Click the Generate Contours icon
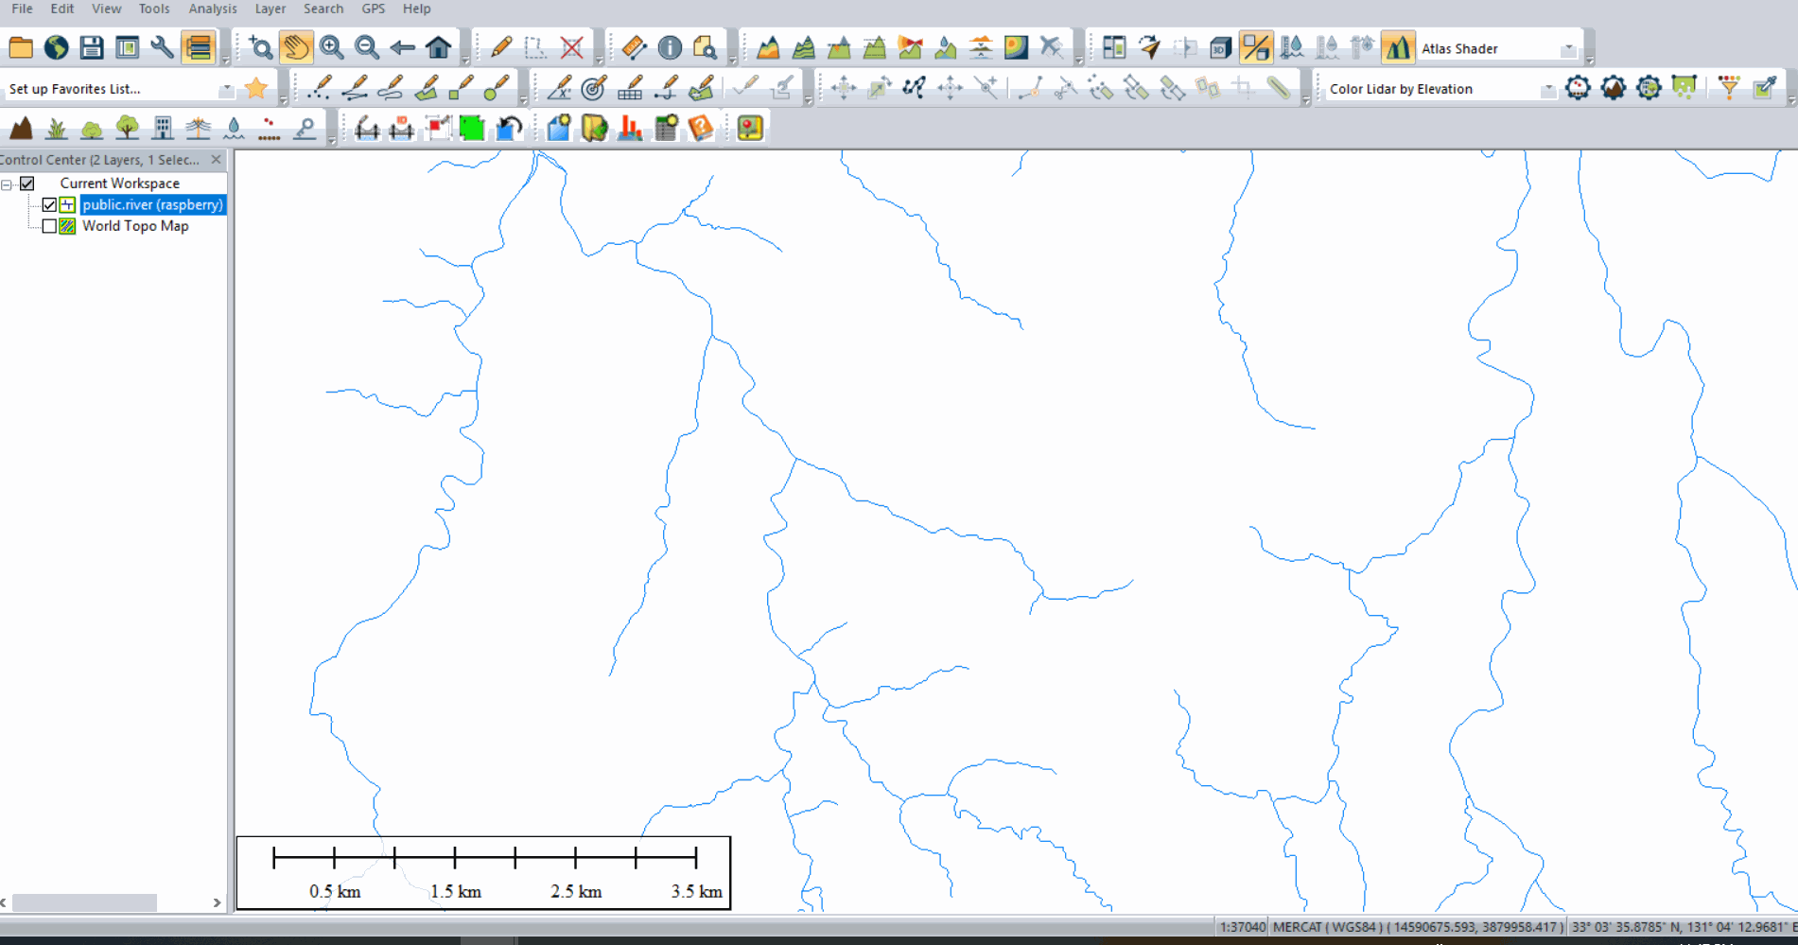 (x=804, y=47)
